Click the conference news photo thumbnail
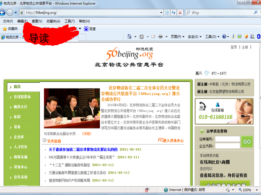The width and height of the screenshot is (261, 195). click(x=72, y=108)
